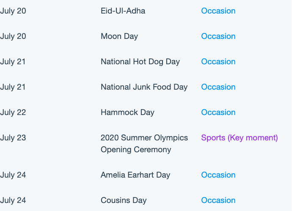Open Occasion link beside Cousins Day
The height and width of the screenshot is (211, 292).
click(218, 200)
